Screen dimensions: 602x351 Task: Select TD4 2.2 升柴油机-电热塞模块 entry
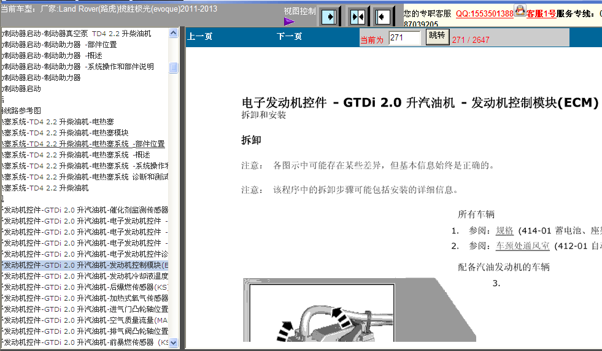[x=64, y=133]
